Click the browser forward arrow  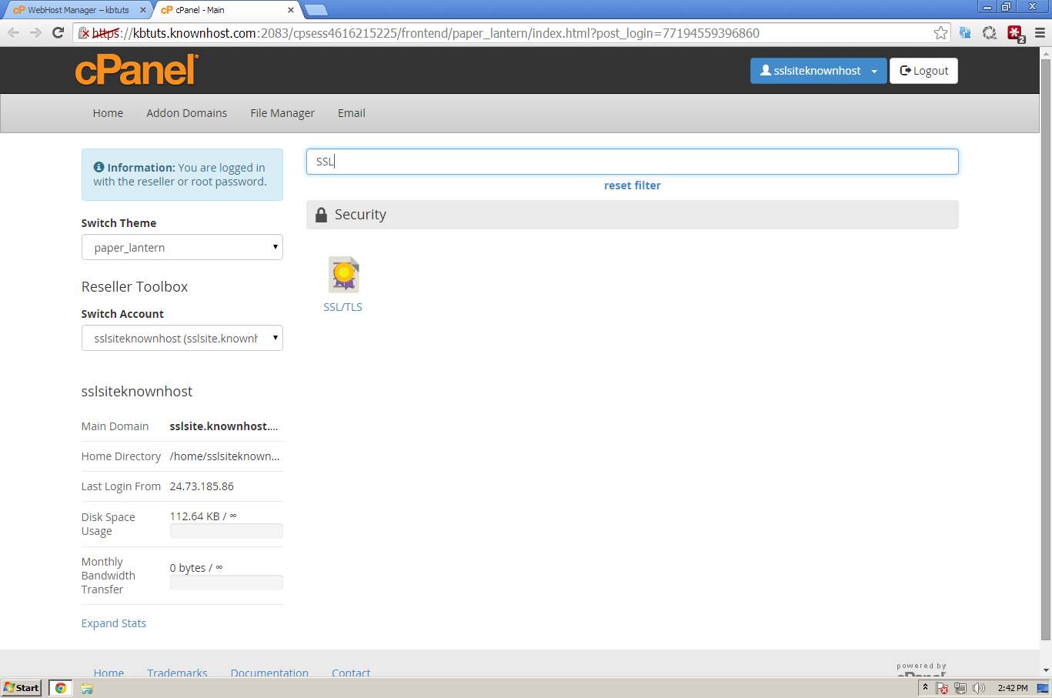tap(35, 32)
